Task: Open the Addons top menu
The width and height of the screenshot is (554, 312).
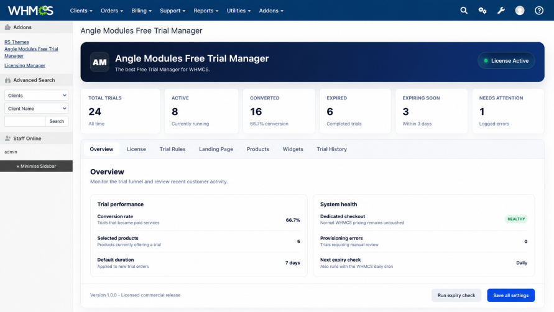Action: (271, 11)
